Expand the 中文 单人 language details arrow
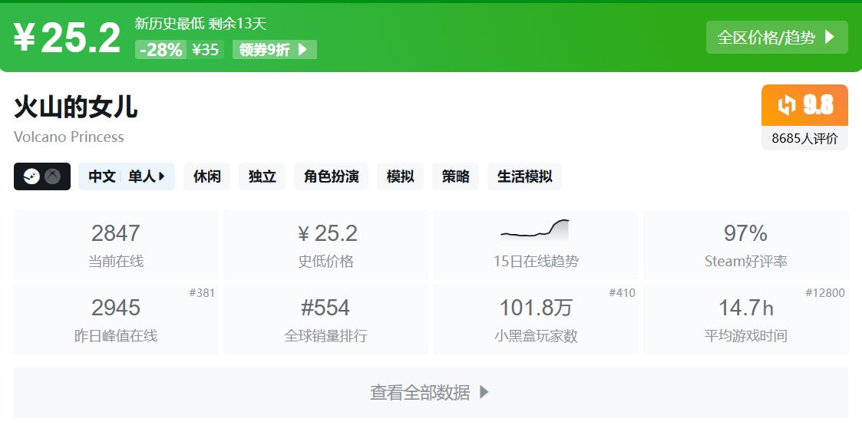This screenshot has height=445, width=862. tap(162, 176)
